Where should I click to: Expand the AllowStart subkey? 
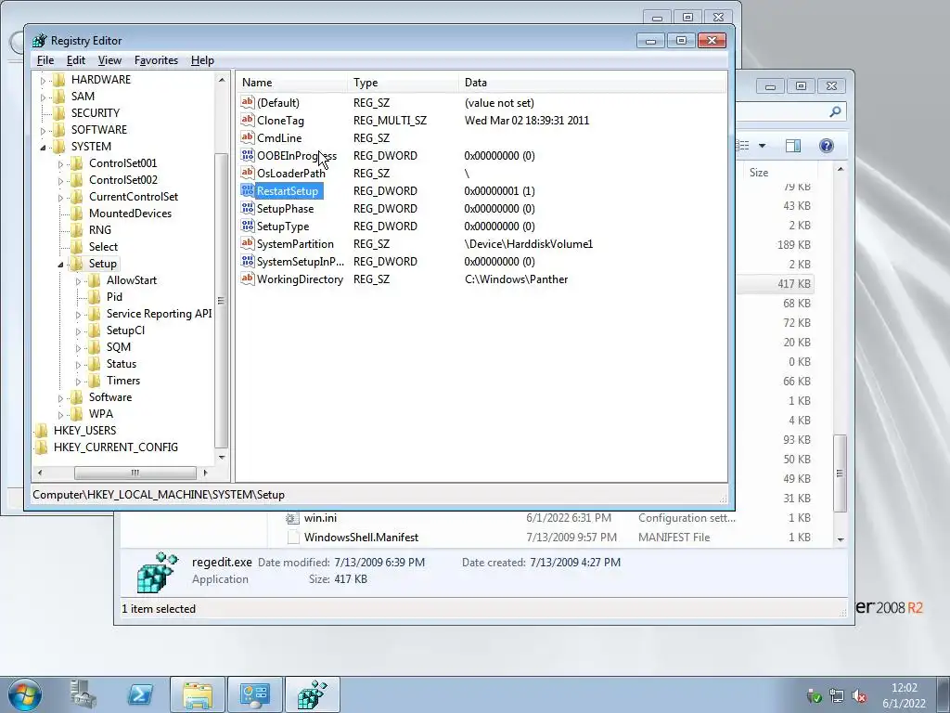pos(78,280)
